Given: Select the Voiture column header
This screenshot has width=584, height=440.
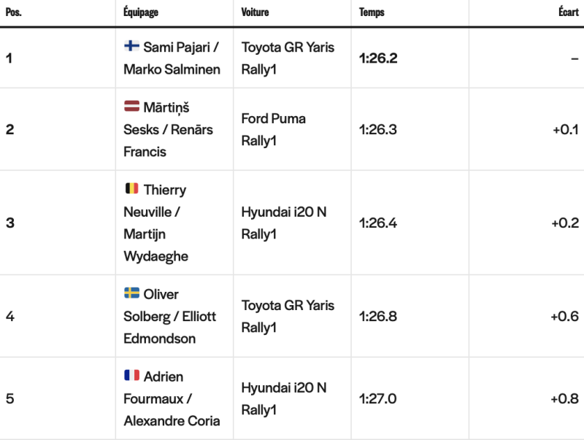Looking at the screenshot, I should point(255,12).
